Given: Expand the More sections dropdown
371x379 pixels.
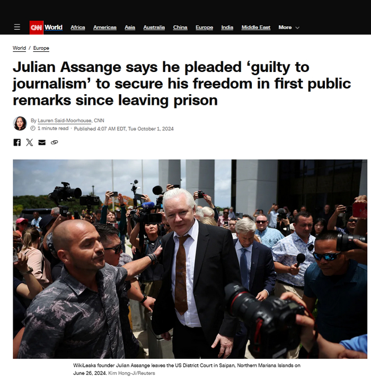Looking at the screenshot, I should [x=289, y=28].
